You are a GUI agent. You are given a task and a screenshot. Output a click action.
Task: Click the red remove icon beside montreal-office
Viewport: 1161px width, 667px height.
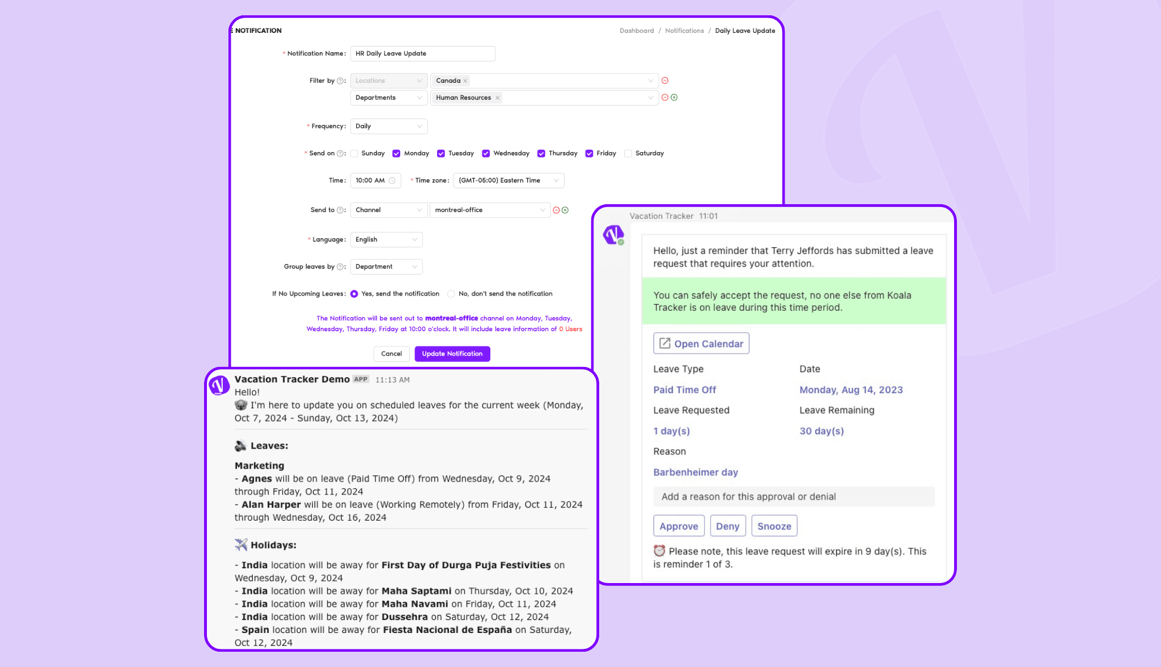556,210
